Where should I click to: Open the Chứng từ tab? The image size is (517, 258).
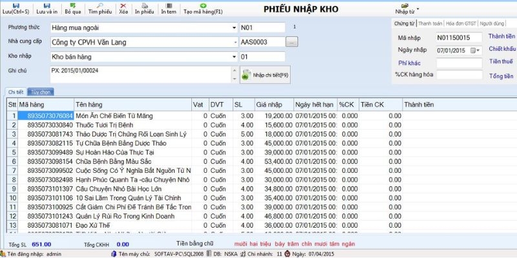coord(404,23)
